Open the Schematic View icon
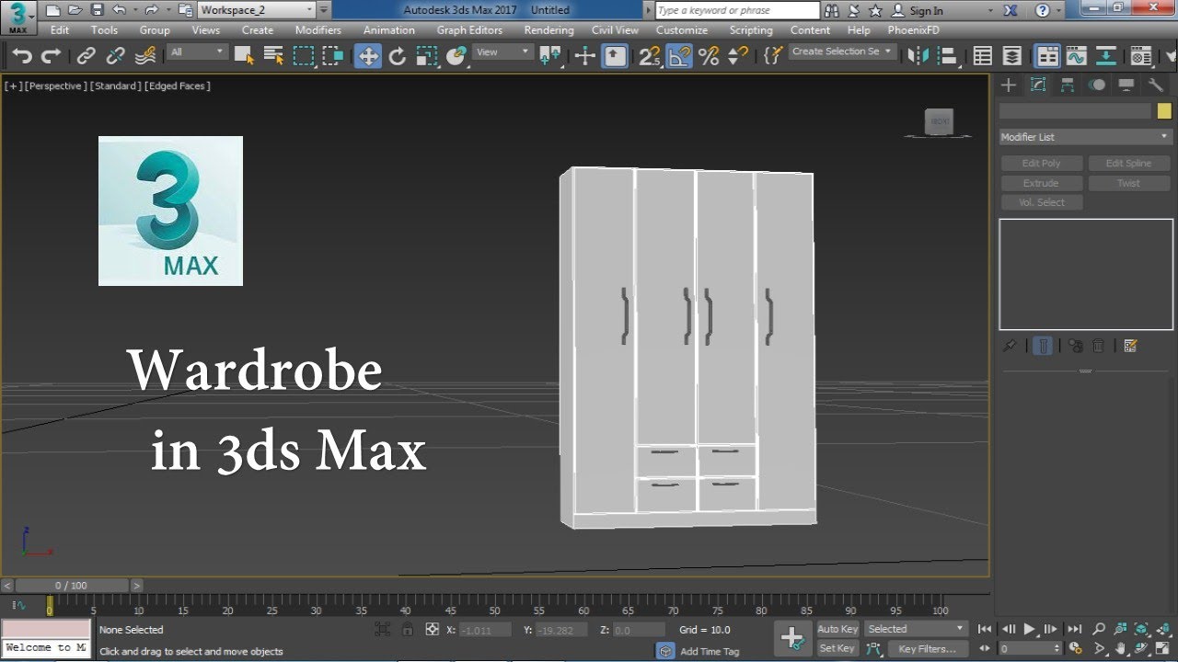 (1106, 56)
